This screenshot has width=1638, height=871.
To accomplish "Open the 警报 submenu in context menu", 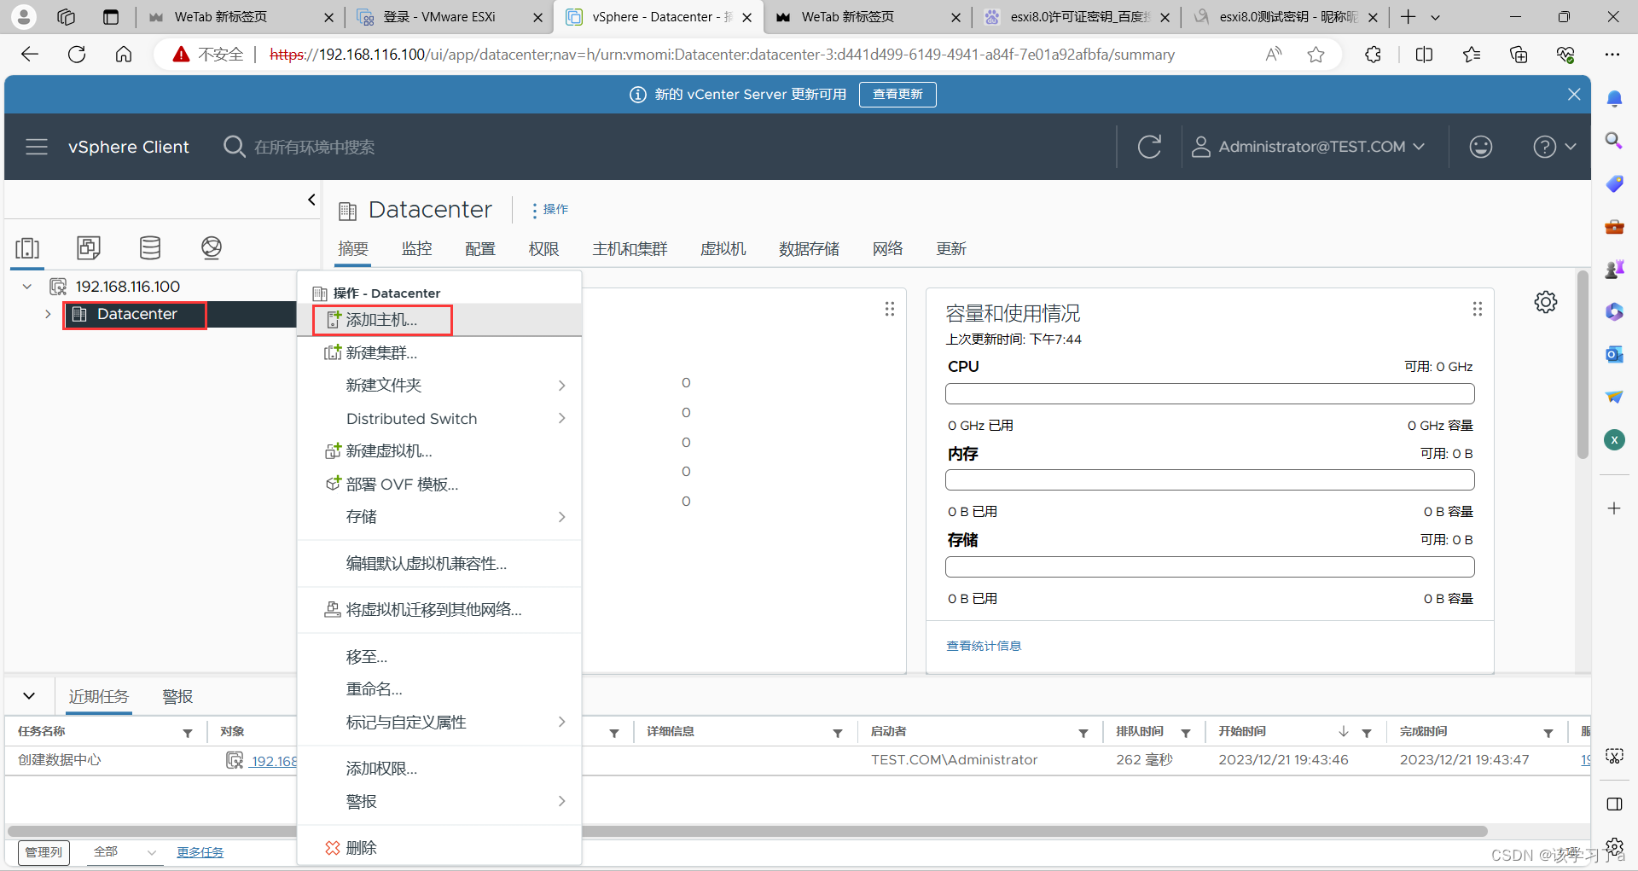I will [439, 802].
